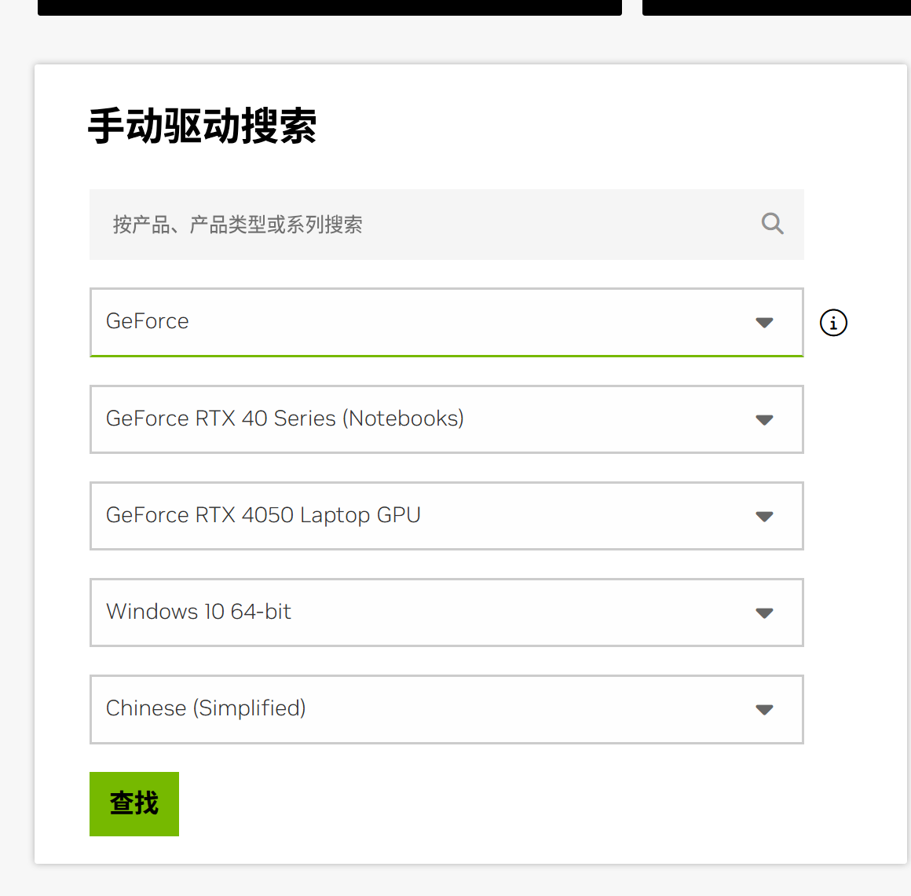This screenshot has width=911, height=896.
Task: Open Windows 10 64-bit operating system dropdown
Action: click(446, 612)
